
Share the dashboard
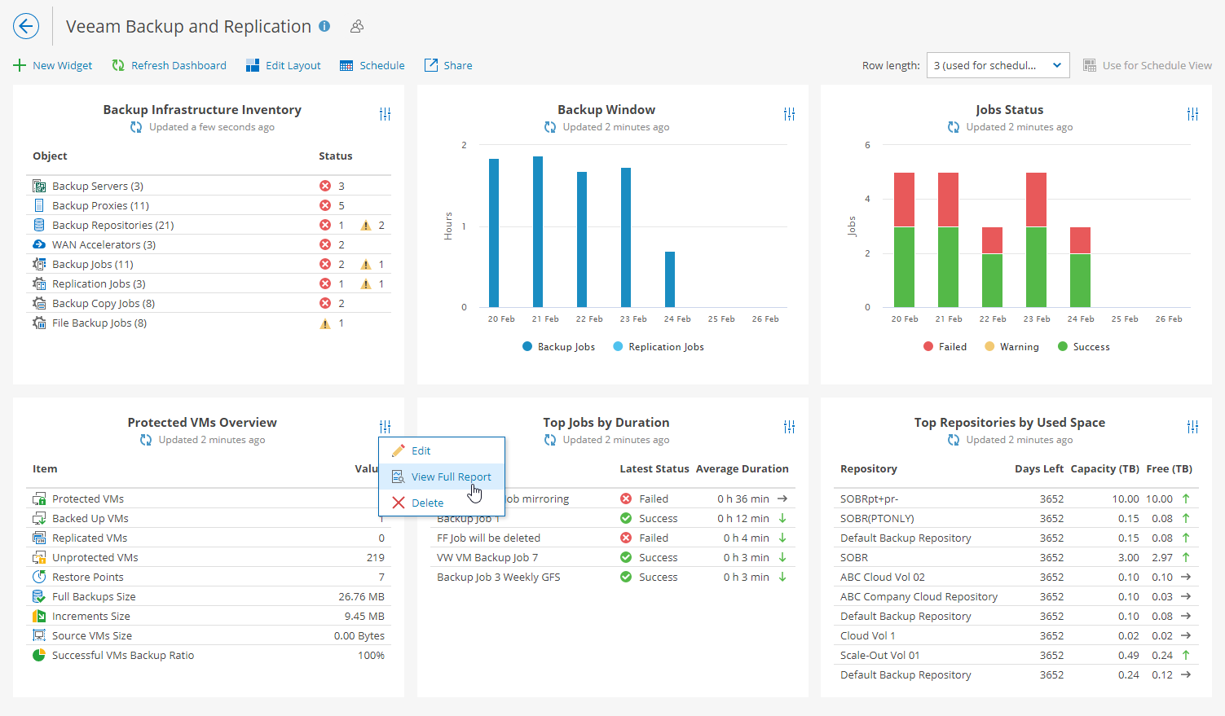pos(448,65)
